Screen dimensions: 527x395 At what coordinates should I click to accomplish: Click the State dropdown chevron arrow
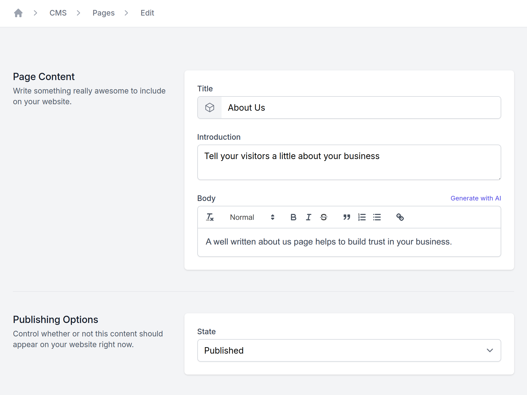tap(490, 350)
